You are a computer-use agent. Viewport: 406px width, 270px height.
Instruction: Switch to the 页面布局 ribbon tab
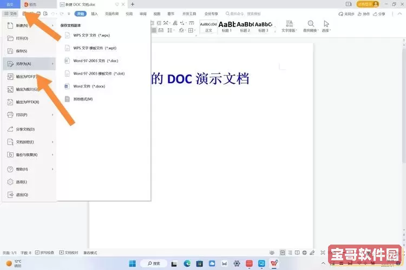(112, 13)
